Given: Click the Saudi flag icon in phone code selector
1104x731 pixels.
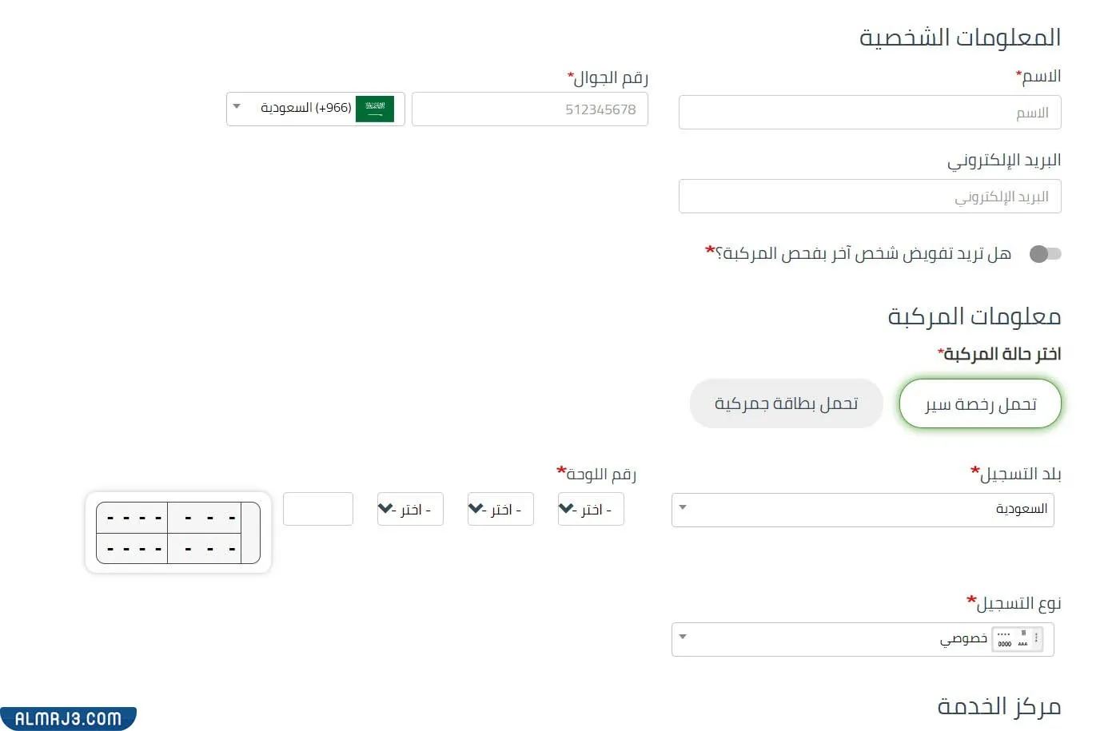Looking at the screenshot, I should point(375,109).
